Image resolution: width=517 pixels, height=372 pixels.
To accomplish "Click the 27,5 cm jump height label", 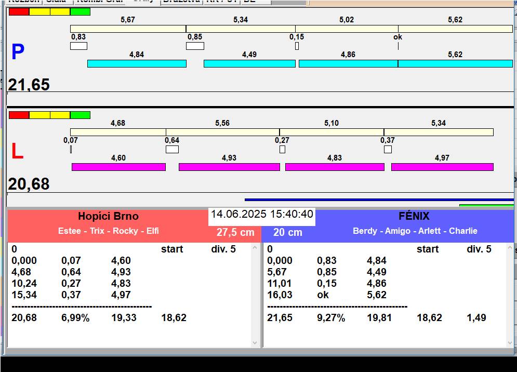I will pos(235,232).
